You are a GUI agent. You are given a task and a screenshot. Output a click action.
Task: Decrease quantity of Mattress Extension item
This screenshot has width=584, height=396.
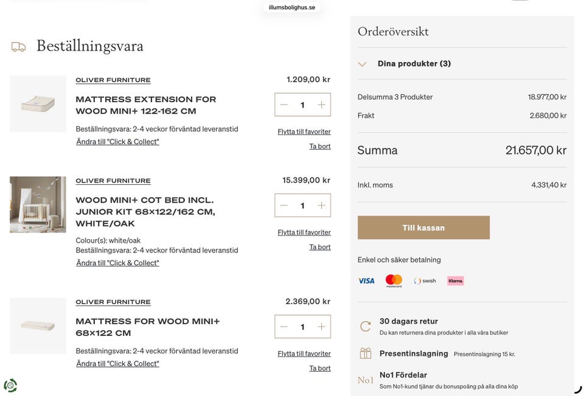284,105
